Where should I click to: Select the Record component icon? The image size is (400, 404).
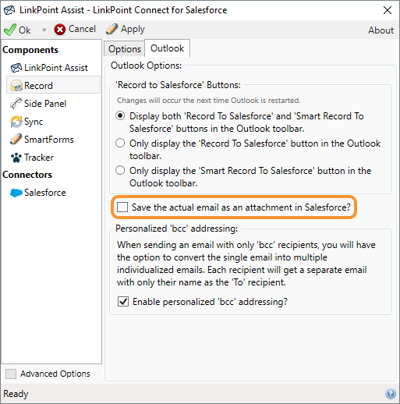coord(16,86)
